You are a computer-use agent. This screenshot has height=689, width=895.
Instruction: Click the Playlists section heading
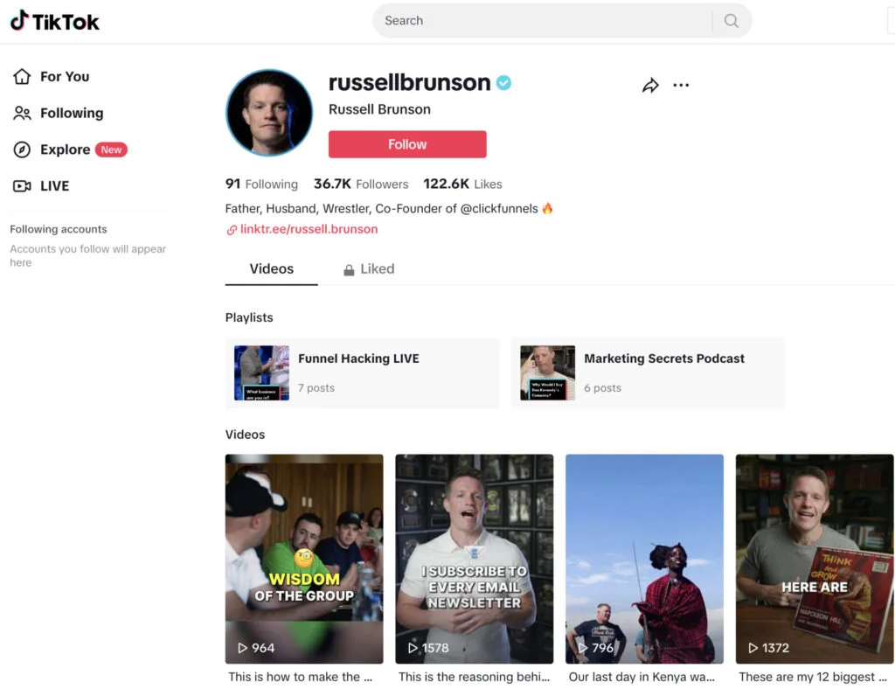pyautogui.click(x=249, y=317)
